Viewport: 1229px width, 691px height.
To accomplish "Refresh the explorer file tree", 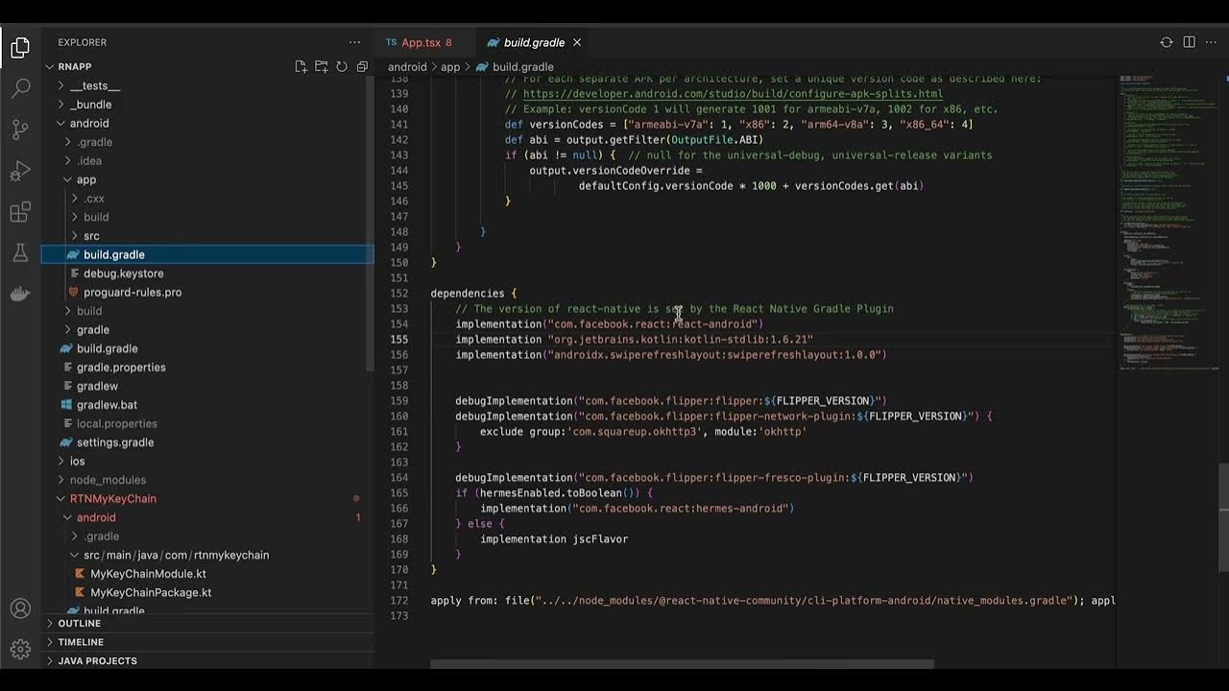I will coord(342,66).
